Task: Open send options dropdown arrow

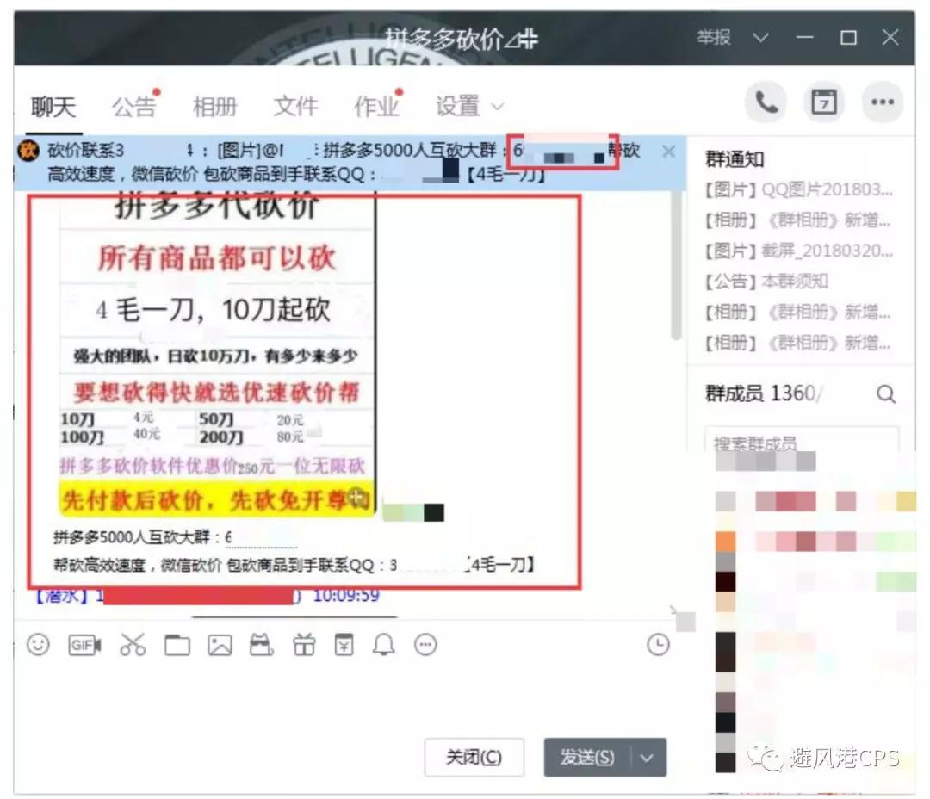Action: (x=648, y=758)
